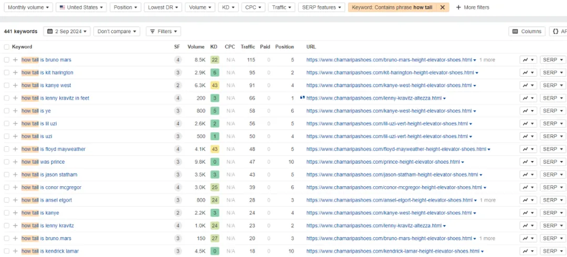The image size is (567, 257).
Task: Click plus icon beside 'how tall is bruno mars'
Action: pos(15,60)
